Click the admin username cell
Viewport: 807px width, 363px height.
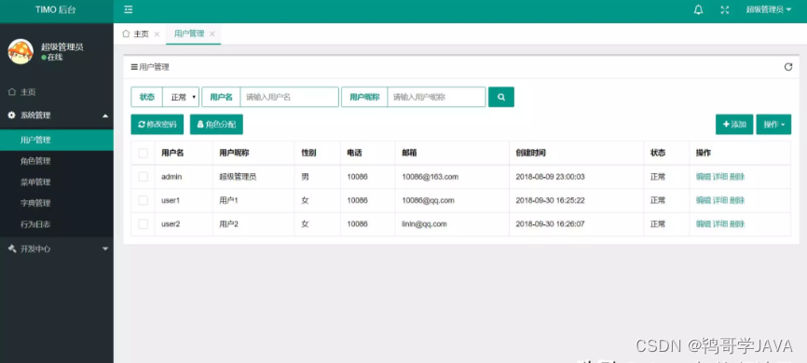pos(171,176)
